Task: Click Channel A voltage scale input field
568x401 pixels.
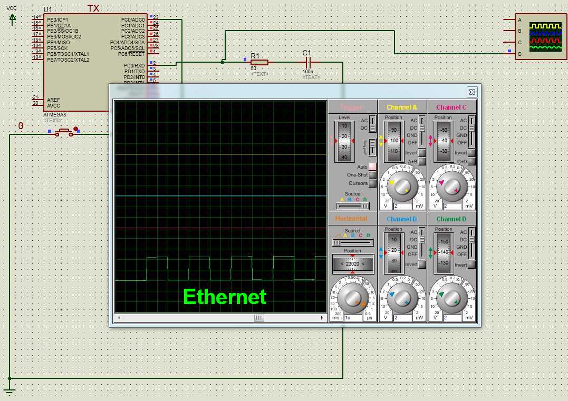Action: 402,206
